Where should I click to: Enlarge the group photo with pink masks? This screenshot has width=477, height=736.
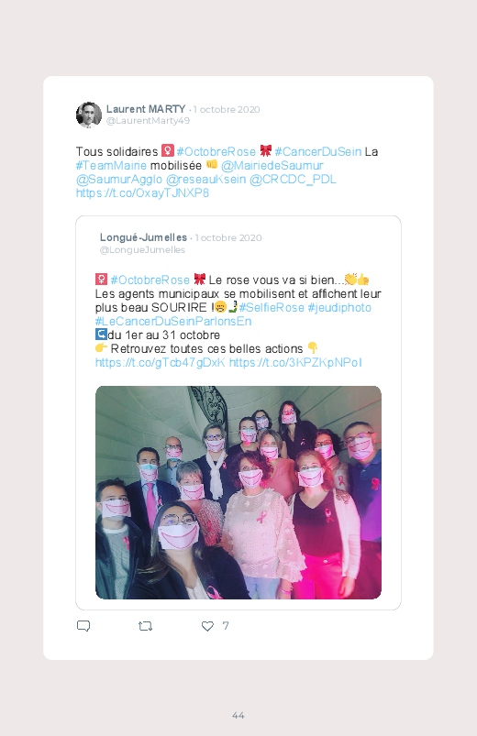pos(238,492)
